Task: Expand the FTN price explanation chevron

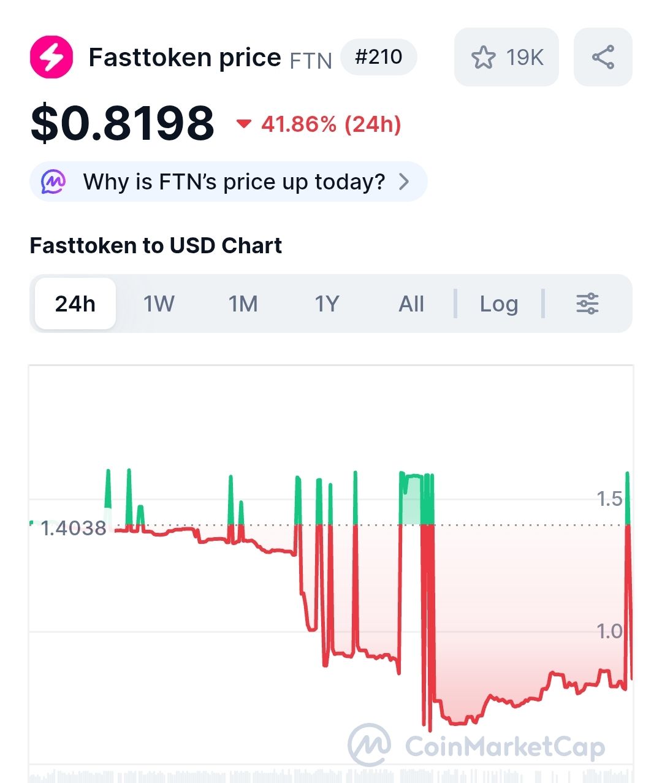Action: point(404,181)
